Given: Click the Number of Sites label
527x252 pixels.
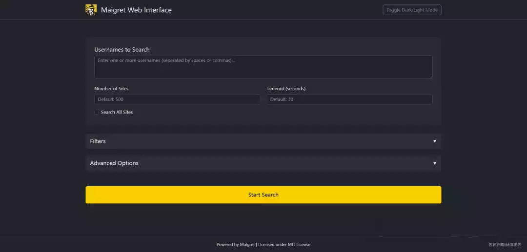Looking at the screenshot, I should [111, 89].
